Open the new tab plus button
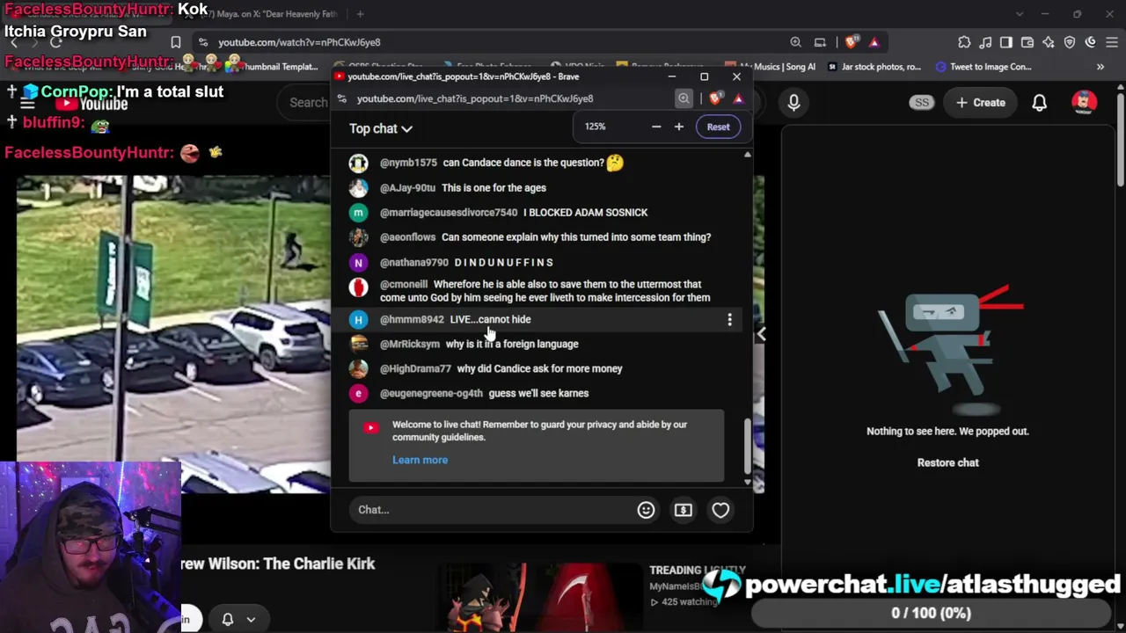 point(360,14)
